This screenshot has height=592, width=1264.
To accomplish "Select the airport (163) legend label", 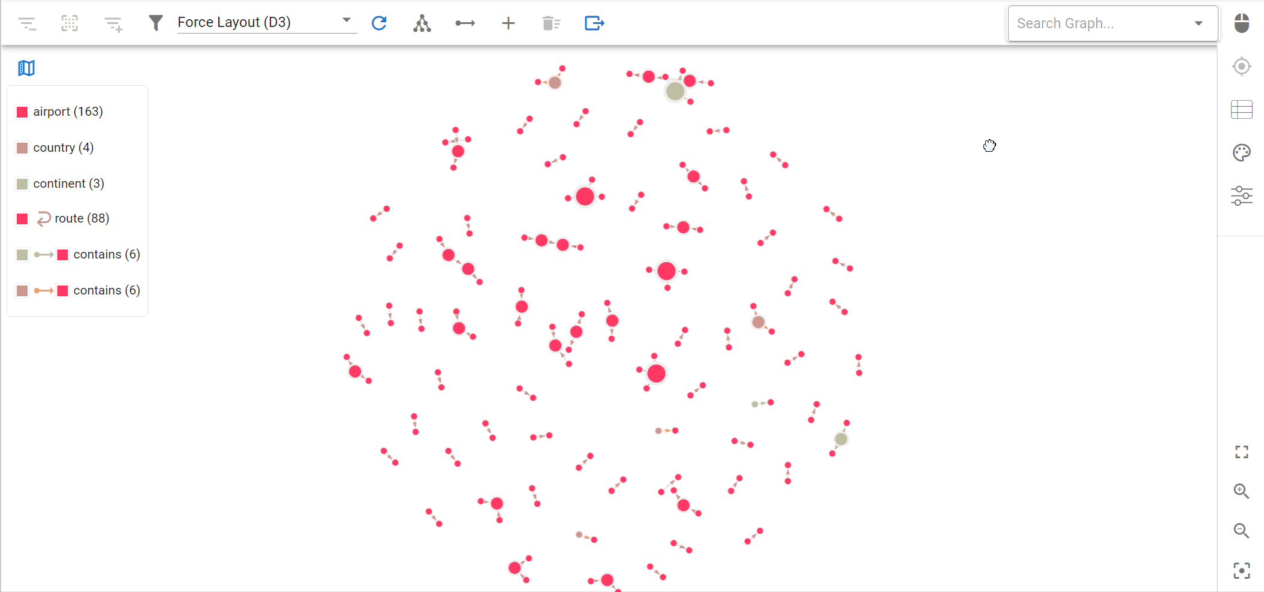I will click(68, 112).
